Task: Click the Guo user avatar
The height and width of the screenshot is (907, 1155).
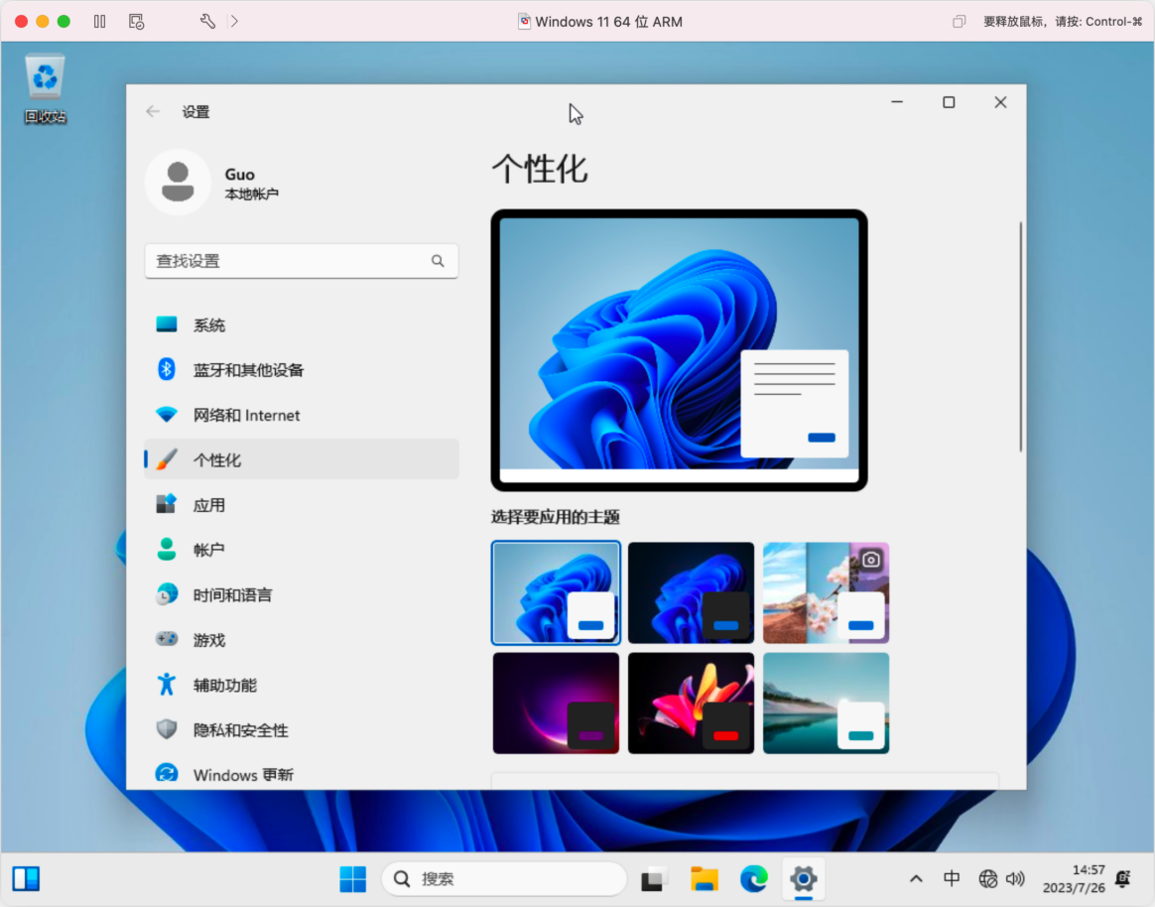Action: pyautogui.click(x=178, y=183)
